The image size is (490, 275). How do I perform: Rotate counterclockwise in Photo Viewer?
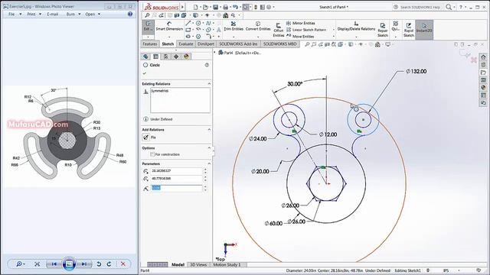[99, 264]
